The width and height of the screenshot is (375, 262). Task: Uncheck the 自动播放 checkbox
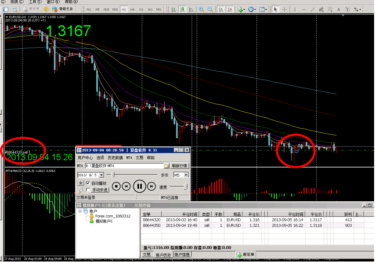[x=88, y=183]
